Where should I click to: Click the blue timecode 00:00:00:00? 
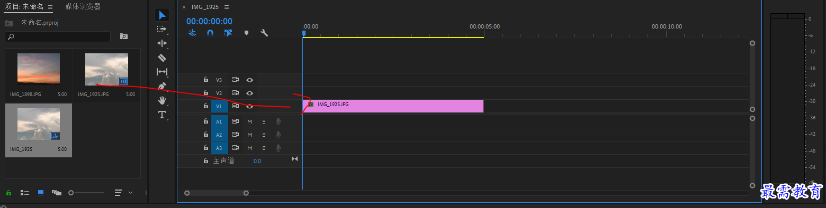coord(209,21)
